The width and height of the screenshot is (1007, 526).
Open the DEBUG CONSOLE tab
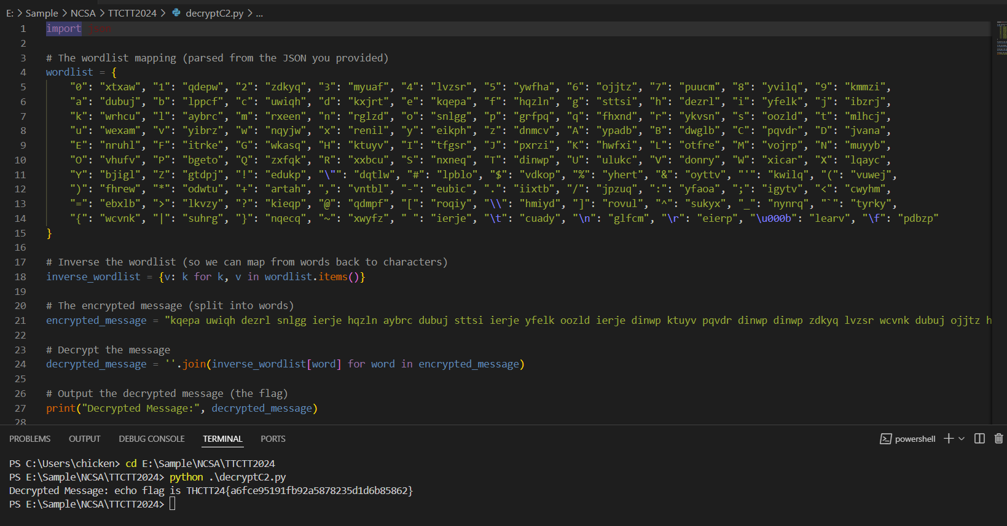152,439
